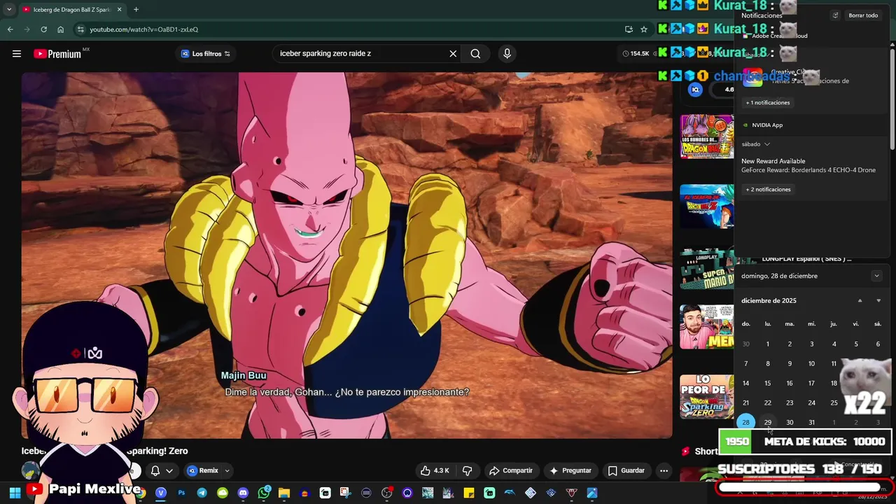Collapse the sábado notification group
Image resolution: width=896 pixels, height=504 pixels.
pyautogui.click(x=756, y=144)
